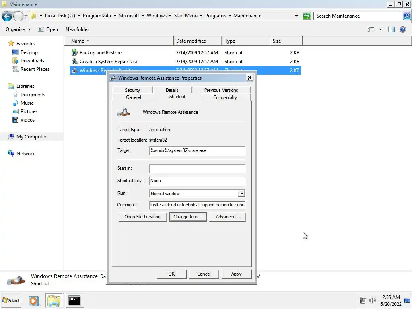Open the Music library
The height and width of the screenshot is (309, 412).
tap(27, 103)
